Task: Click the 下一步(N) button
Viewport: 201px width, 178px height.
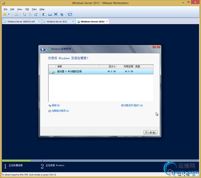Action: tap(150, 133)
